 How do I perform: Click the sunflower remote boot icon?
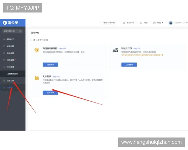click(37, 50)
